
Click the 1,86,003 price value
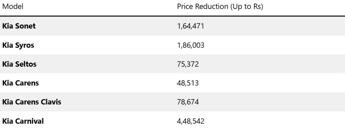(x=191, y=45)
